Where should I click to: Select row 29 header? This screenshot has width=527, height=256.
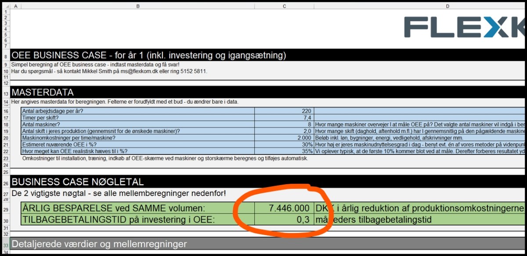6,209
